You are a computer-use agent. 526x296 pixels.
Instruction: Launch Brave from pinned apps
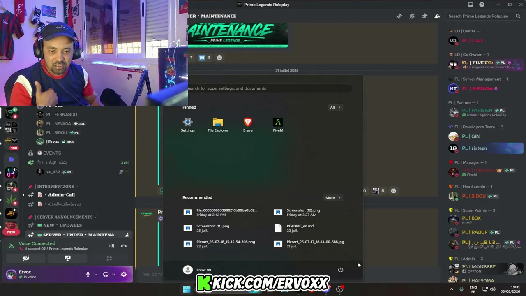click(x=248, y=125)
